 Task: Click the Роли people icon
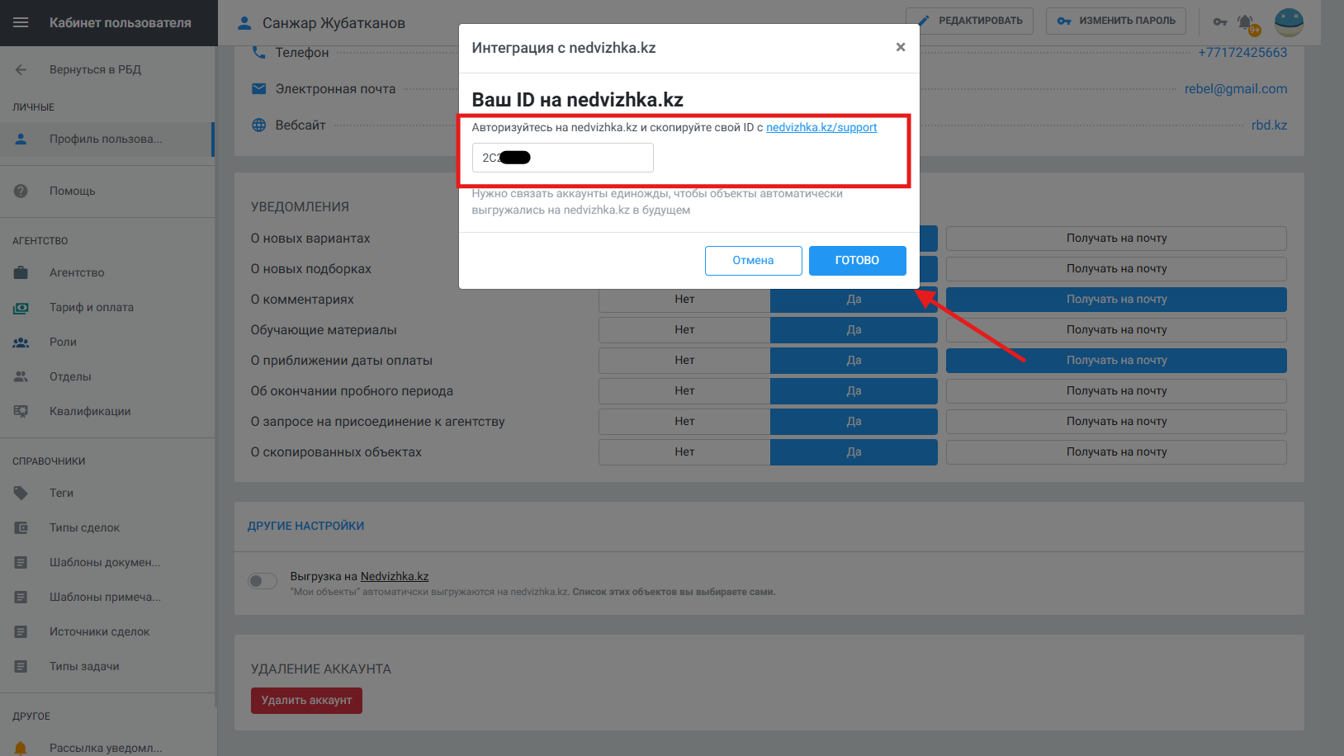[x=21, y=342]
